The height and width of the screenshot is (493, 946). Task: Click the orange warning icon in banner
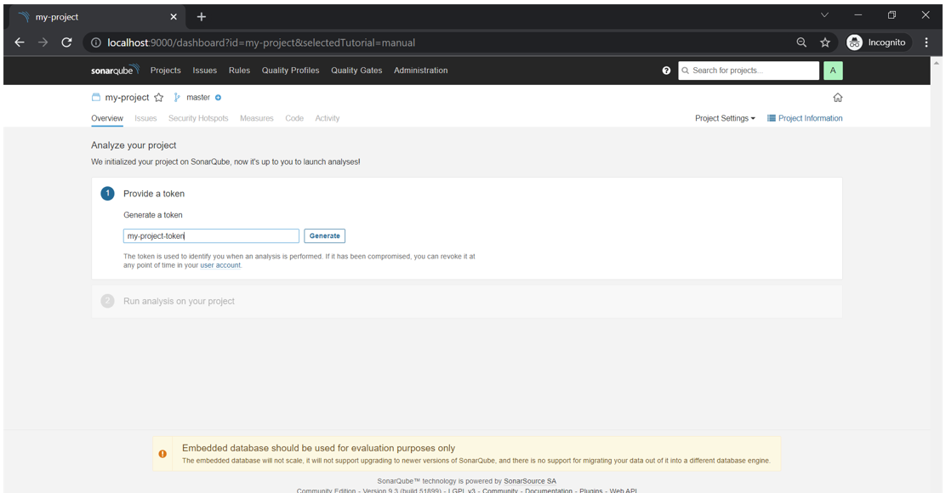click(162, 454)
